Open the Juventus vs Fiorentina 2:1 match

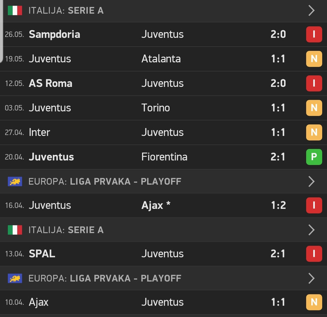[163, 157]
